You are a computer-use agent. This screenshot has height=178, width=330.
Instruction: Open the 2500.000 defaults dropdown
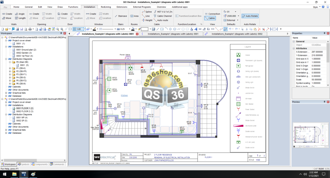(x=238, y=16)
